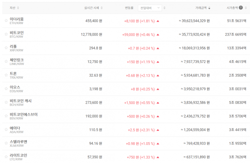Viewport: 250px width, 163px height.
Task: Open the 리플 asset name
Action: [x=13, y=47]
